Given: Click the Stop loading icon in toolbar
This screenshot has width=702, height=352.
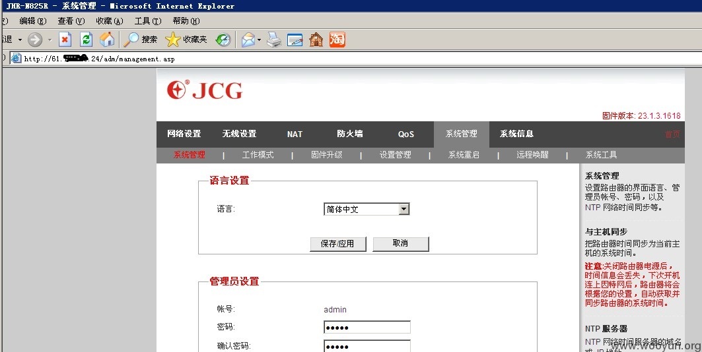Looking at the screenshot, I should tap(65, 40).
